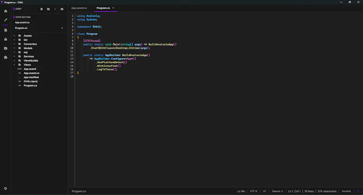Screen dimensions: 363x195
Task: Close the Program.cs editor tab
Action: click(113, 8)
